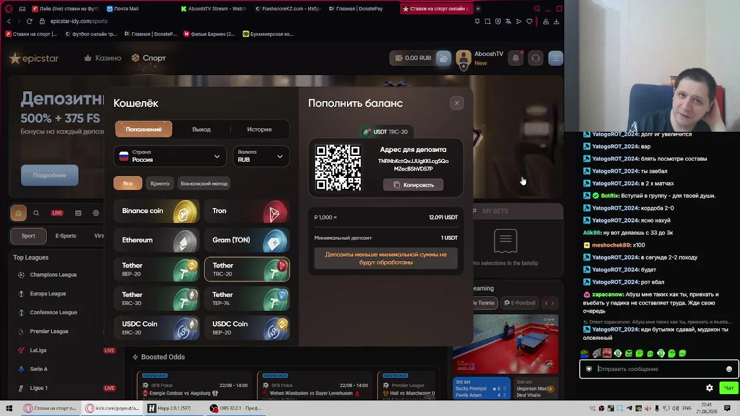
Task: Filter payment methods by Банковский метод
Action: coord(204,184)
